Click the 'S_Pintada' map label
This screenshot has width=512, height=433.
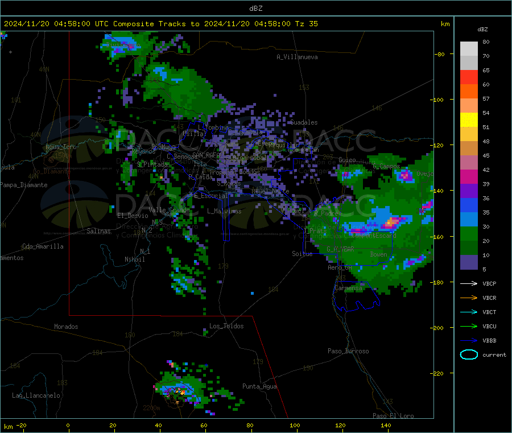(152, 164)
